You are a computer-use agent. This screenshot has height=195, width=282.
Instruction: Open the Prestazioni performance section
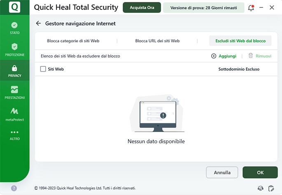pos(14,90)
